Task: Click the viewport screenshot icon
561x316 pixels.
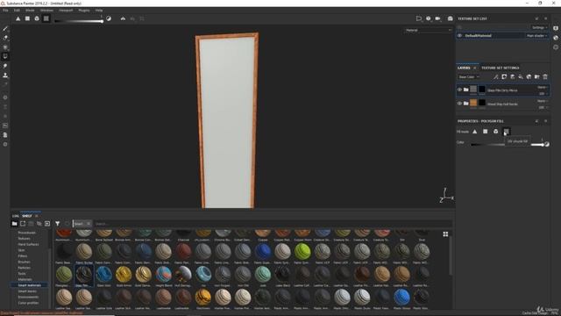Action: pyautogui.click(x=450, y=18)
